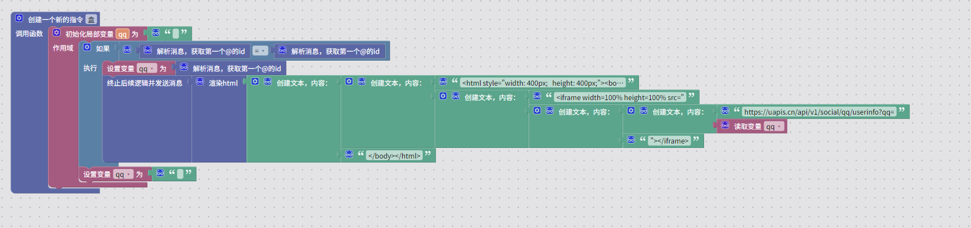Click the glasses icon beside </body></html> text

349,155
